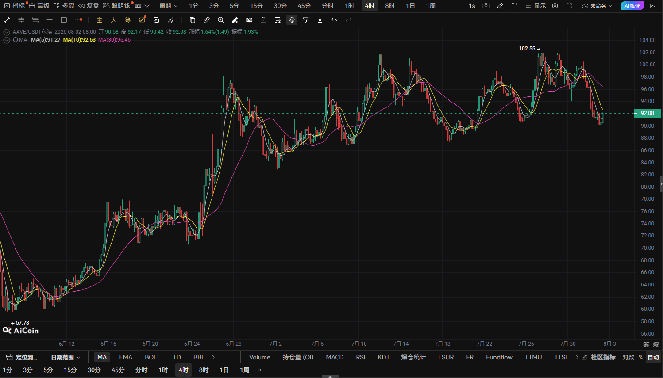The image size is (663, 378).
Task: Show more main indicators after BBI
Action: tap(213, 357)
